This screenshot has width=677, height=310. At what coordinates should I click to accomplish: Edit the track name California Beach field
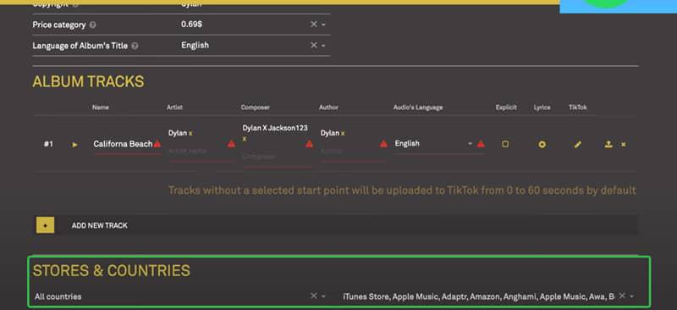pos(123,144)
